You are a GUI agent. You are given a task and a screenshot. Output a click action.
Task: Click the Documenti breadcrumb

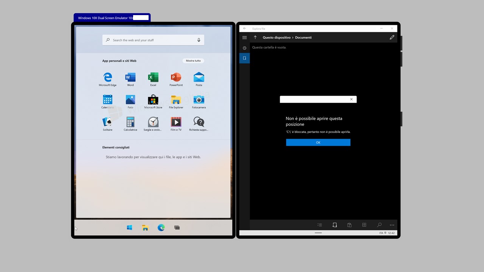click(x=304, y=37)
